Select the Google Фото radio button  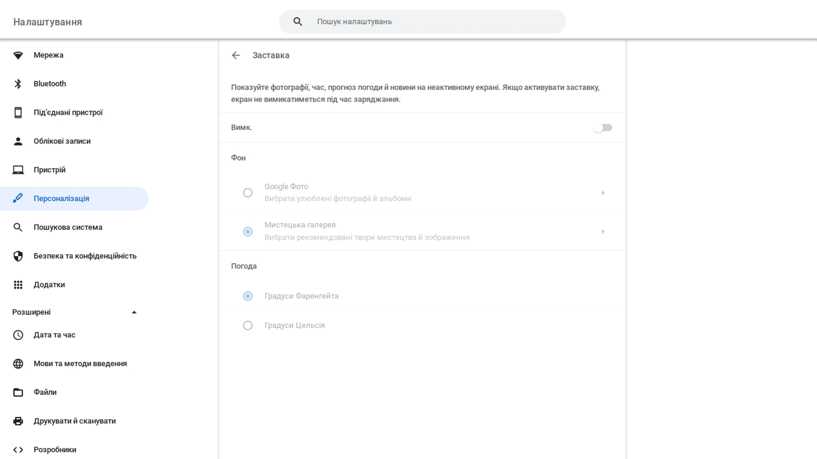tap(248, 193)
